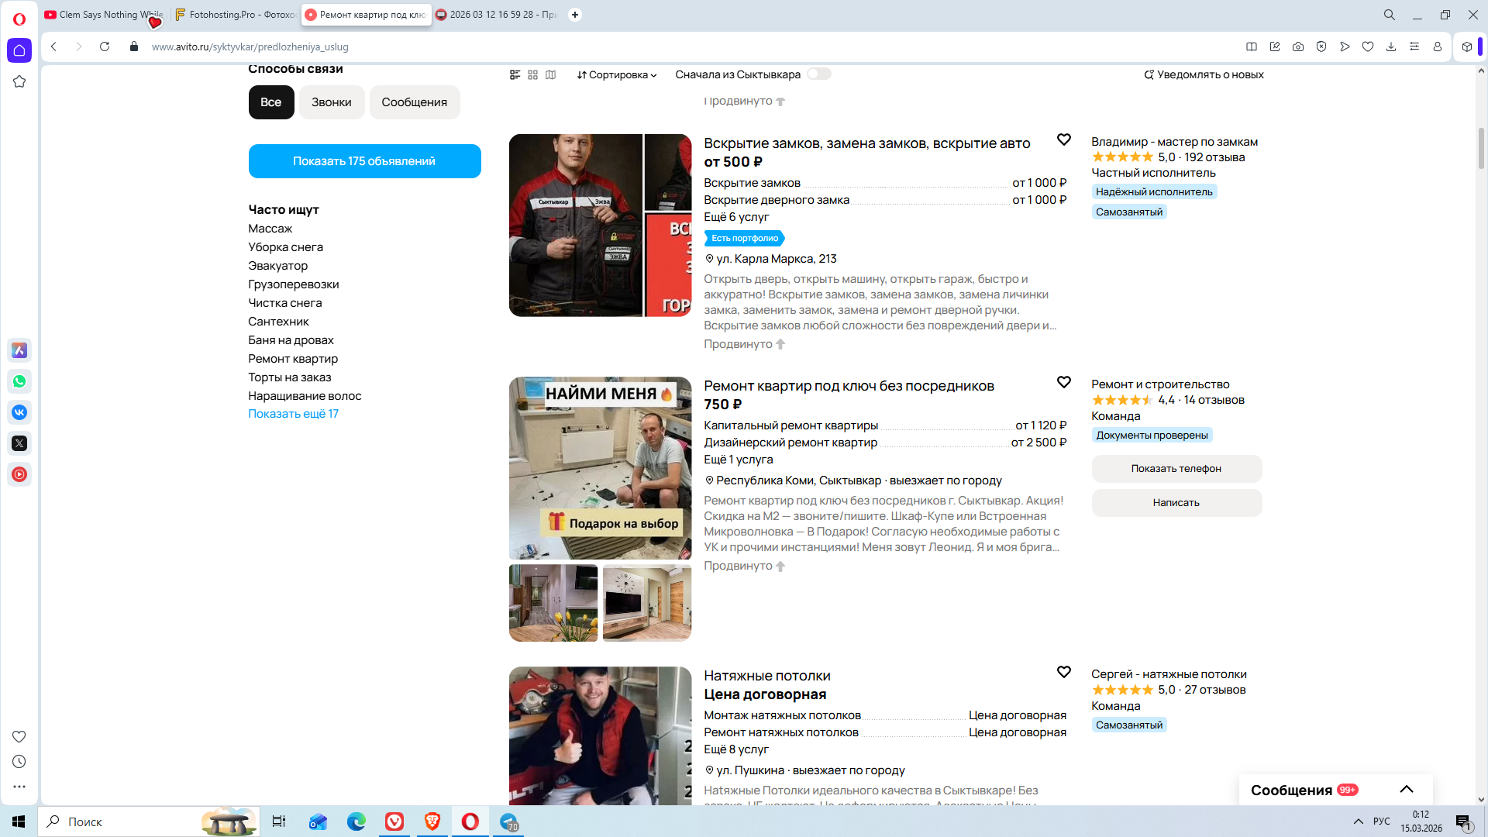Viewport: 1488px width, 837px height.
Task: Open VK messenger sidebar icon
Action: point(19,412)
